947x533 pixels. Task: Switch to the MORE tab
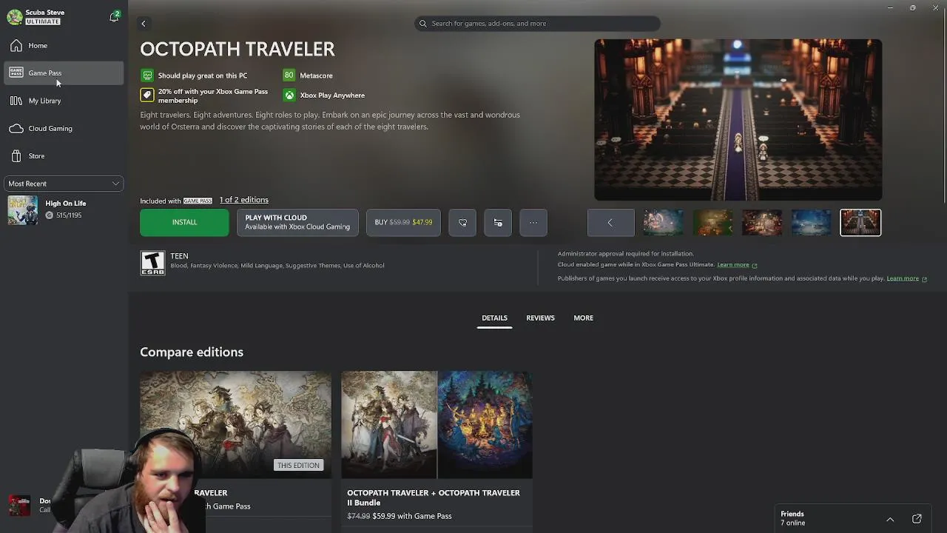pyautogui.click(x=583, y=318)
